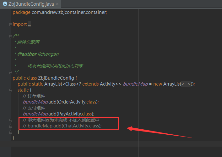Click the @author Javadoc tag

(x=27, y=54)
